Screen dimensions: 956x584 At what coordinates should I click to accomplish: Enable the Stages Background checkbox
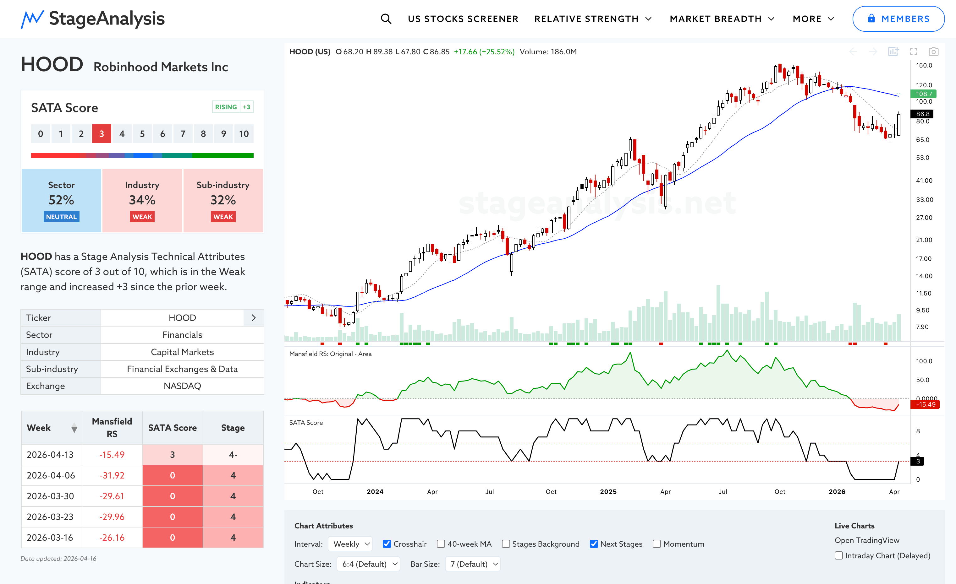click(x=506, y=544)
